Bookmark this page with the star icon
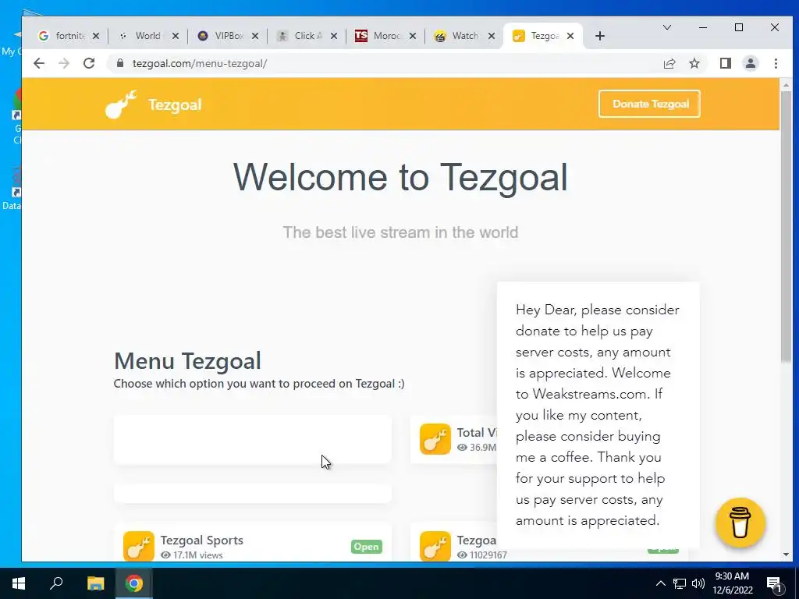Screen dimensions: 799x599 694,63
